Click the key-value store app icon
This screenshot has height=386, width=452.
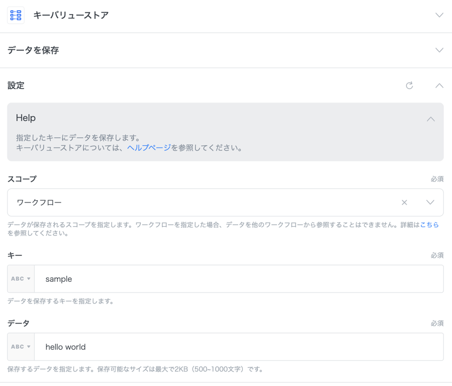coord(16,15)
